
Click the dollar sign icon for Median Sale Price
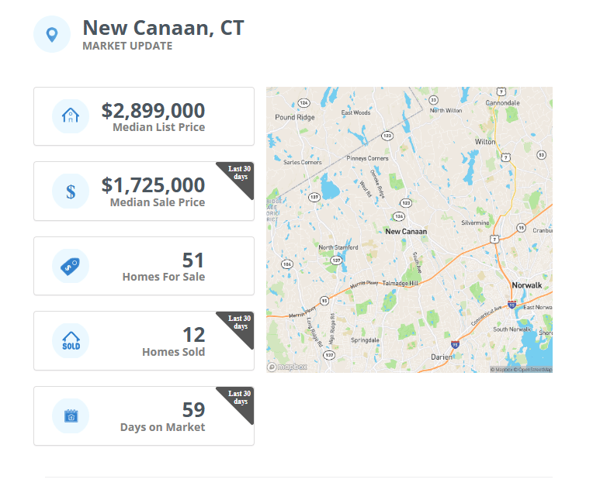[71, 191]
